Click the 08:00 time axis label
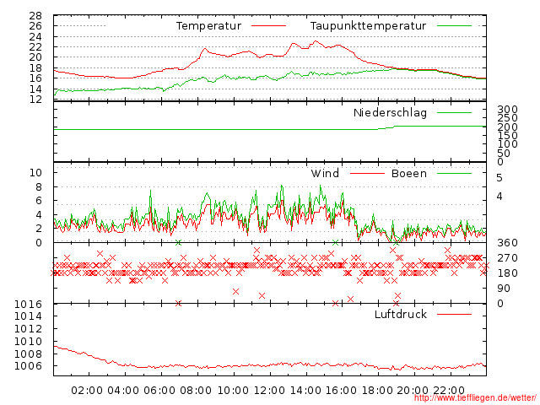The height and width of the screenshot is (405, 540). click(196, 391)
